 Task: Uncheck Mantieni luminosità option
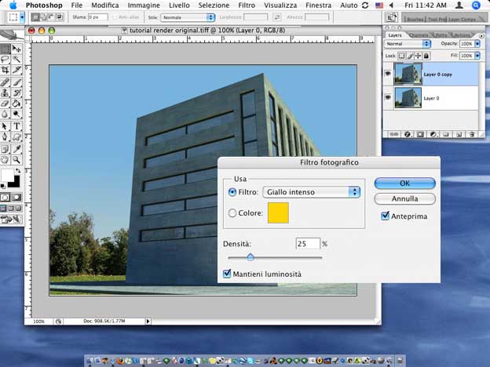pos(228,274)
